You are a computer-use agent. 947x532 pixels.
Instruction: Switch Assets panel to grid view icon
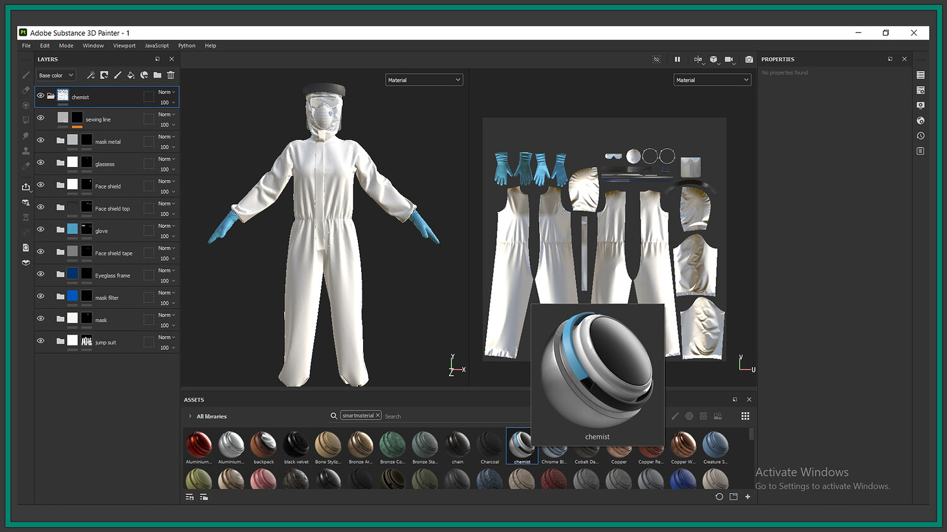[x=745, y=416]
